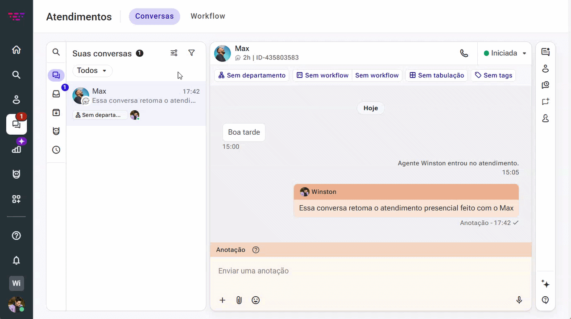
Task: Switch to the Workflow tab
Action: [x=208, y=16]
